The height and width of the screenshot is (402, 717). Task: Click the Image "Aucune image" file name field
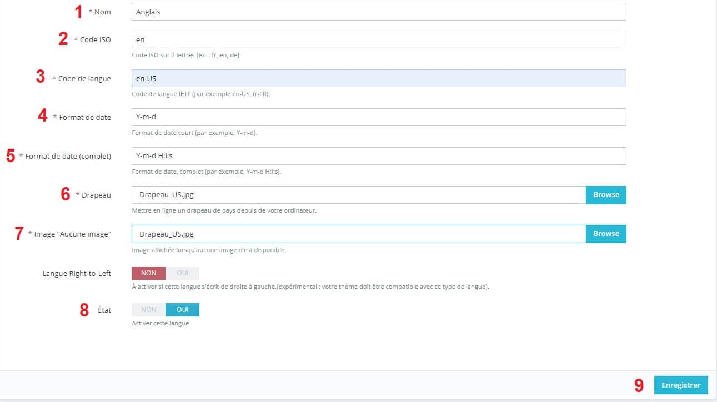pyautogui.click(x=358, y=234)
